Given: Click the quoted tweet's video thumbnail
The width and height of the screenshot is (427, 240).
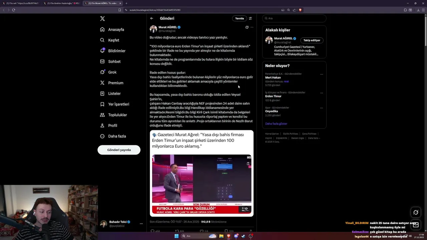Looking at the screenshot, I should (x=201, y=184).
